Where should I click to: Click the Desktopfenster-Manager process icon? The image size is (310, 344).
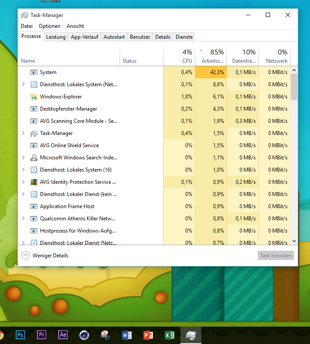pyautogui.click(x=34, y=109)
